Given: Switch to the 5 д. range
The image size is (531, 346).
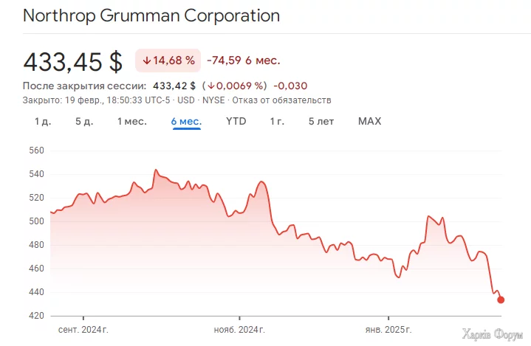Looking at the screenshot, I should click(x=83, y=121).
